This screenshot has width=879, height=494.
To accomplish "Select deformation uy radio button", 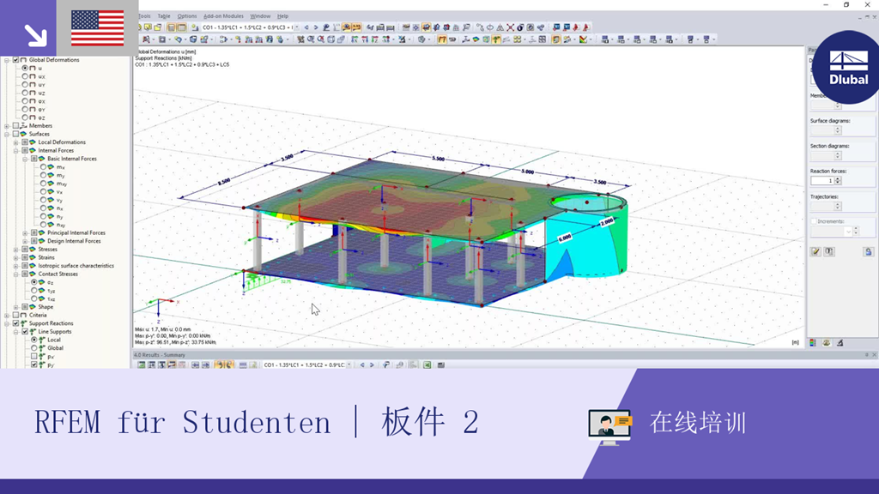I will click(x=25, y=85).
